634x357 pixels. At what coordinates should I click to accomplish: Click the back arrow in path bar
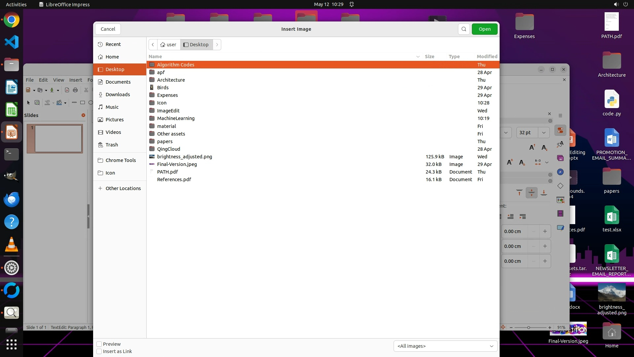153,45
